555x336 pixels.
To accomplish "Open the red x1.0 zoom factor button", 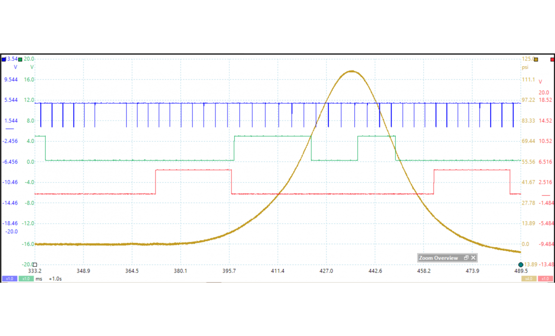I will click(545, 279).
